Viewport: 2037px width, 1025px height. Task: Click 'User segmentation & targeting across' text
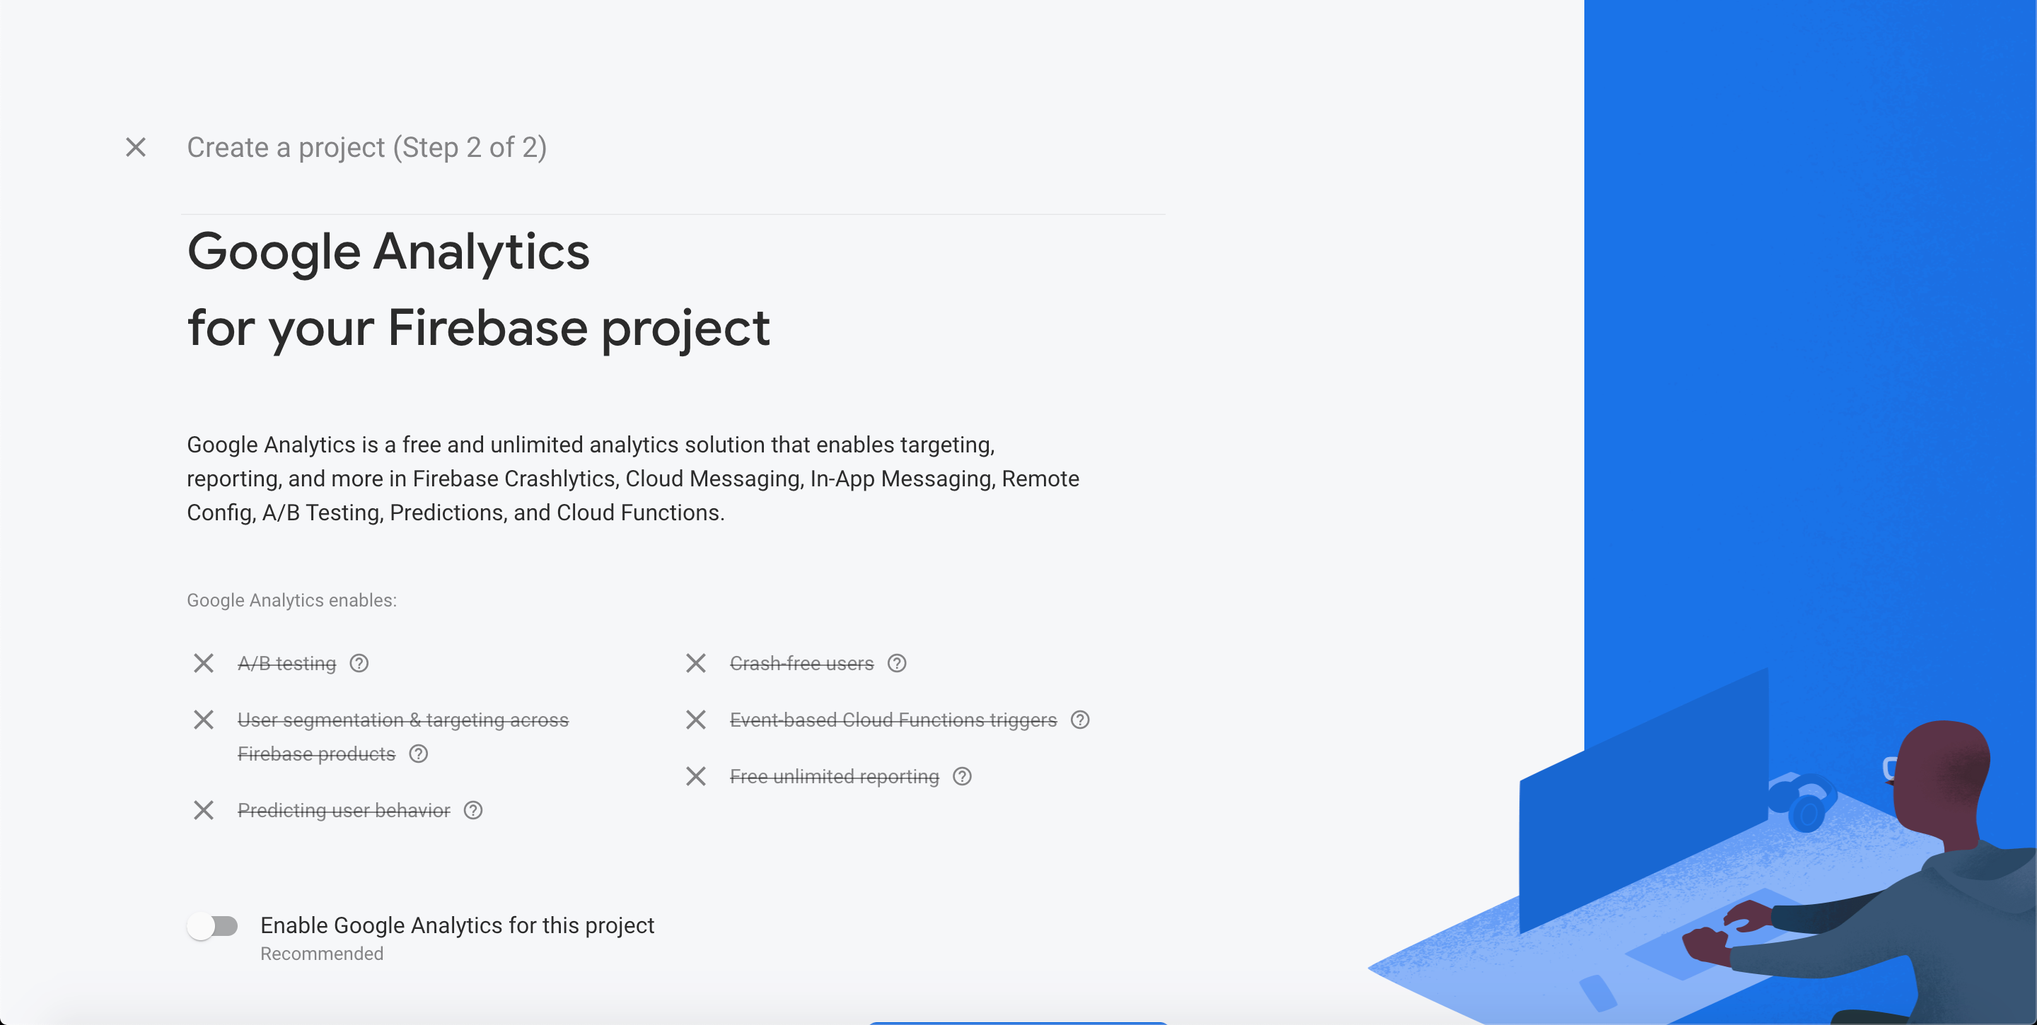(x=403, y=720)
